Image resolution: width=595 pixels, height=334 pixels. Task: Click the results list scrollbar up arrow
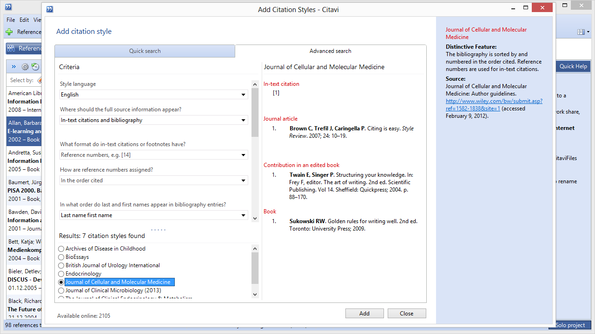(255, 249)
